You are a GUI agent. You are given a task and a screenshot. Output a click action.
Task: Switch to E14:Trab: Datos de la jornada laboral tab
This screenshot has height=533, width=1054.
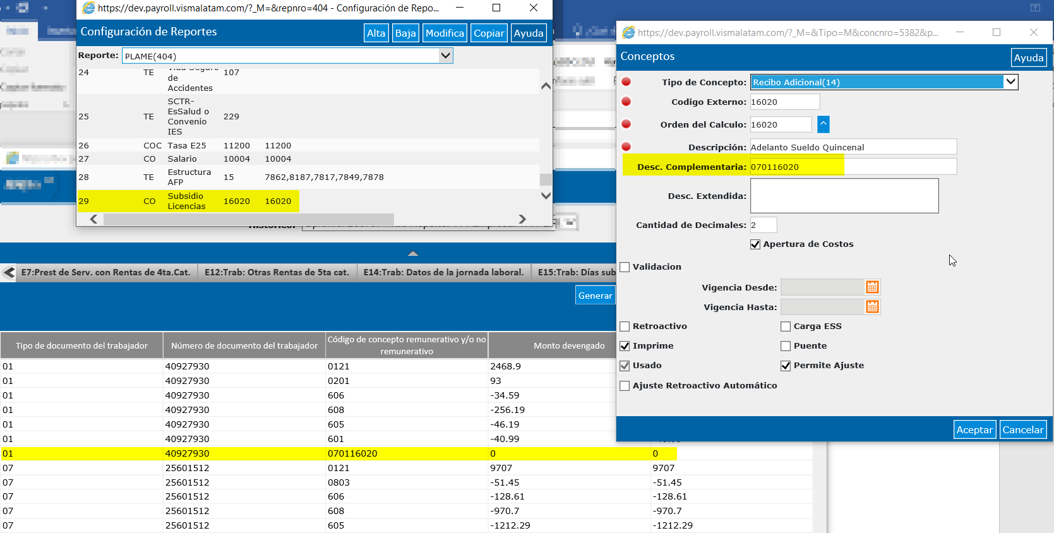click(443, 273)
